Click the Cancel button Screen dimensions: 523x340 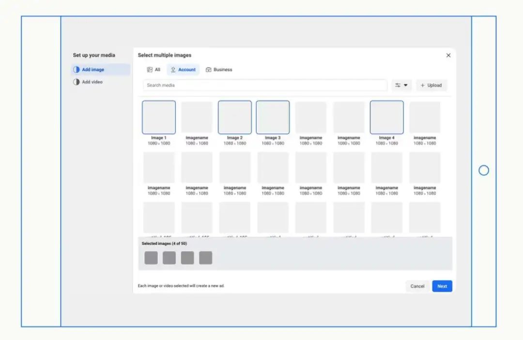tap(417, 286)
